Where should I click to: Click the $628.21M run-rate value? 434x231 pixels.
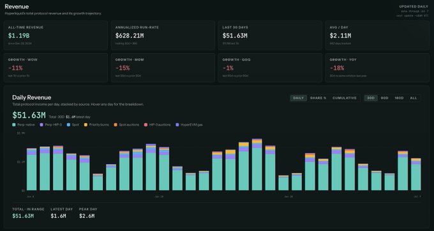tap(130, 36)
